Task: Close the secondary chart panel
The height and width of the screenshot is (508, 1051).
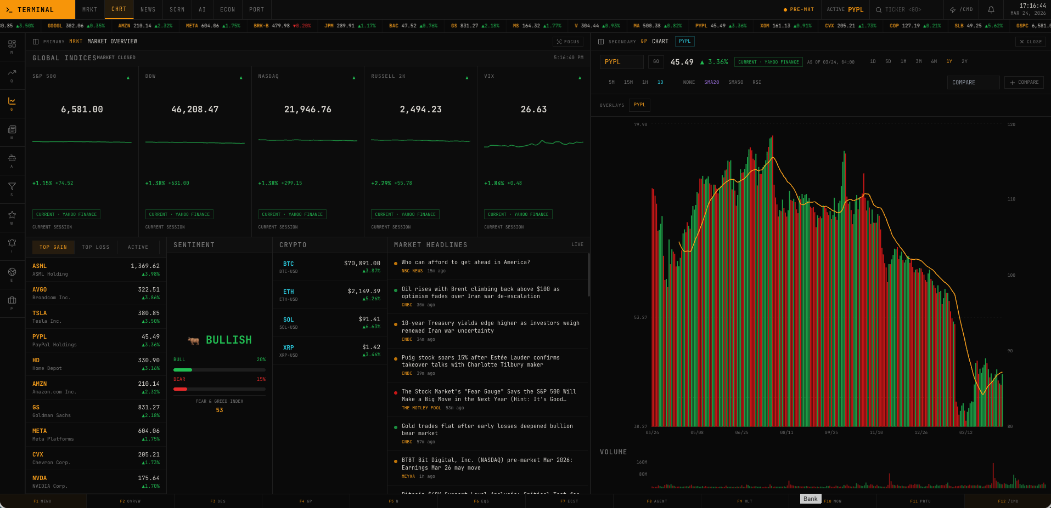Action: point(1030,42)
